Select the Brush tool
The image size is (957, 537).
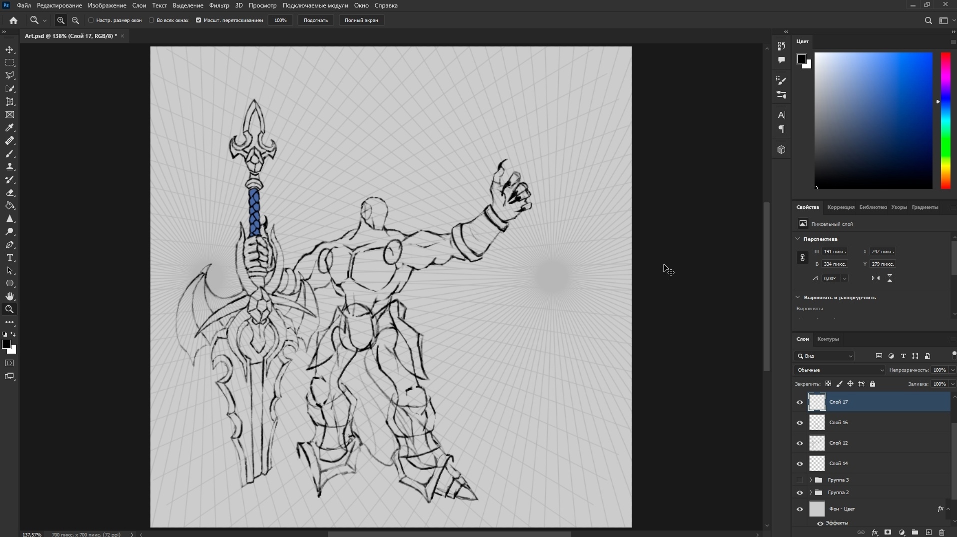point(9,153)
